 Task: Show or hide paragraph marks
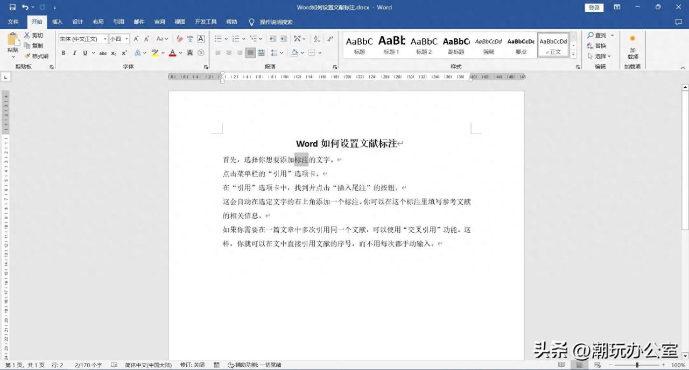[x=330, y=39]
